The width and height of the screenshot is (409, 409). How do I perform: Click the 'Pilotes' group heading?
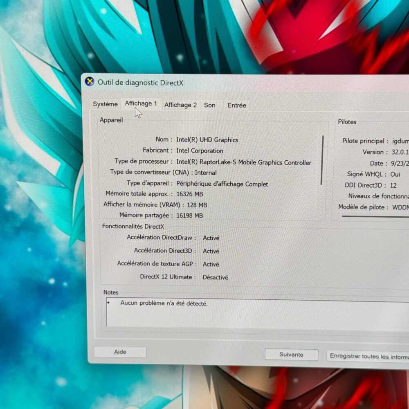(x=347, y=122)
